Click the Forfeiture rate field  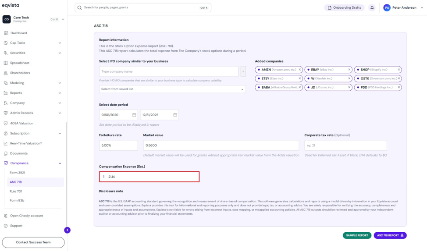click(x=118, y=146)
